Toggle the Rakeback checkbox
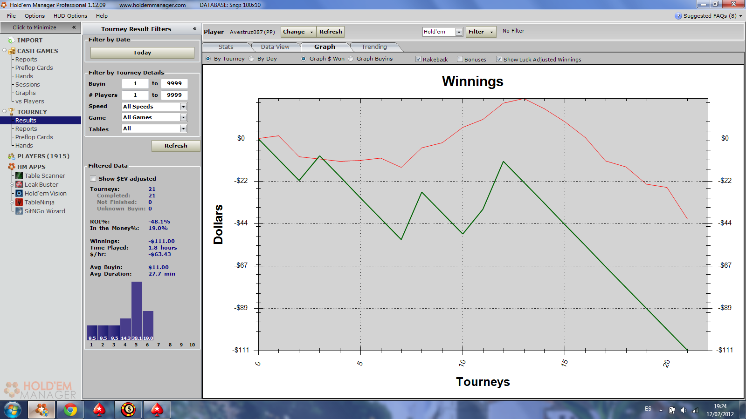Viewport: 746px width, 419px height. pyautogui.click(x=419, y=59)
